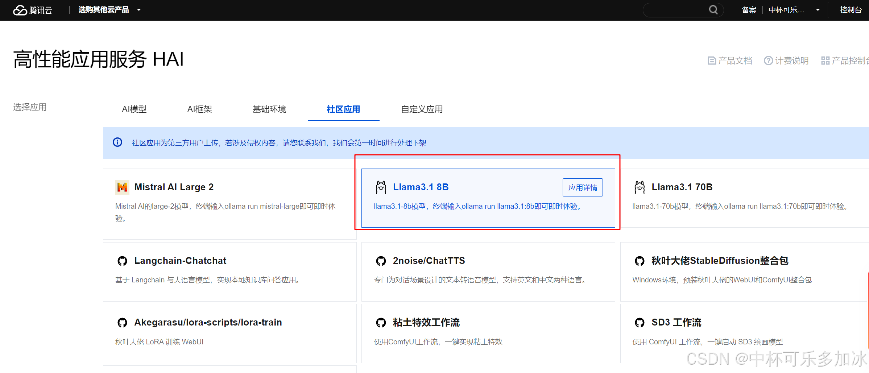Click GitHub icon beside 粘土特效工作流
The image size is (869, 373).
[381, 323]
